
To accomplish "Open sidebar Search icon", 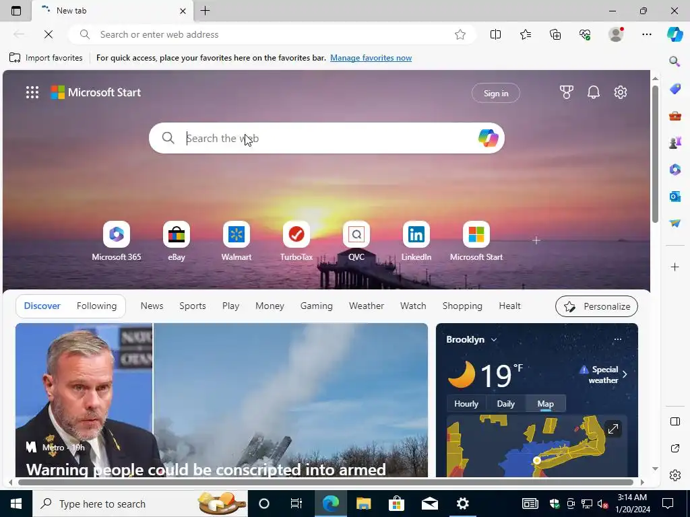I will click(675, 61).
